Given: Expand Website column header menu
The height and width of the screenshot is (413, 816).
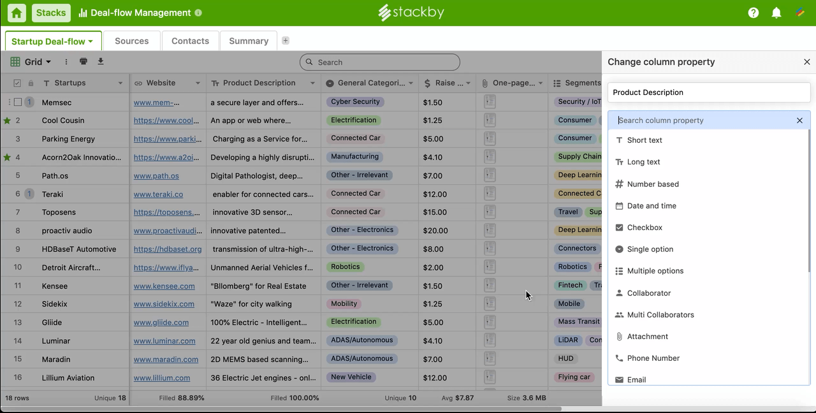Looking at the screenshot, I should 198,83.
